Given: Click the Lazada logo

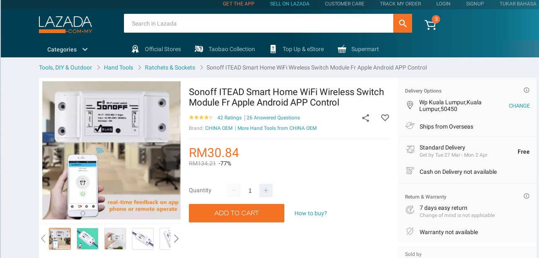Looking at the screenshot, I should point(65,24).
